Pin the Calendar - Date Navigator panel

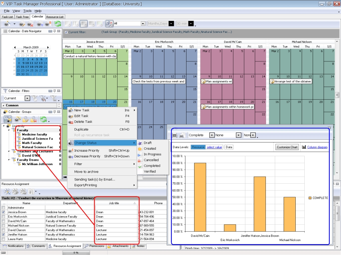click(x=55, y=31)
